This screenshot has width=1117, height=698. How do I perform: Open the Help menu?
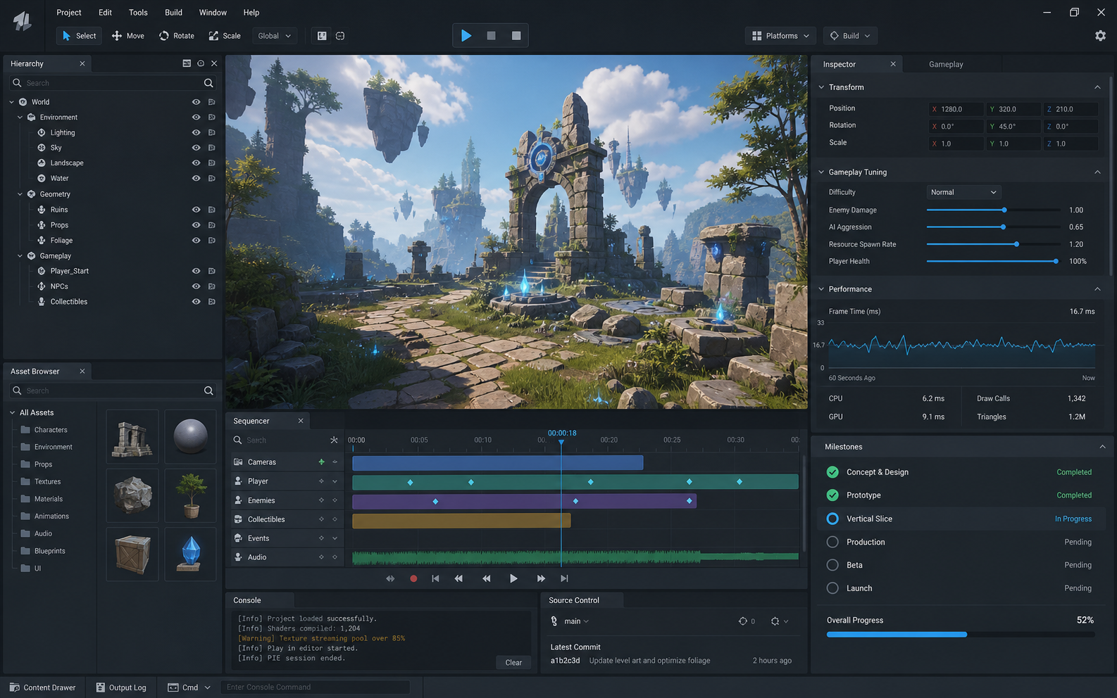[x=251, y=13]
